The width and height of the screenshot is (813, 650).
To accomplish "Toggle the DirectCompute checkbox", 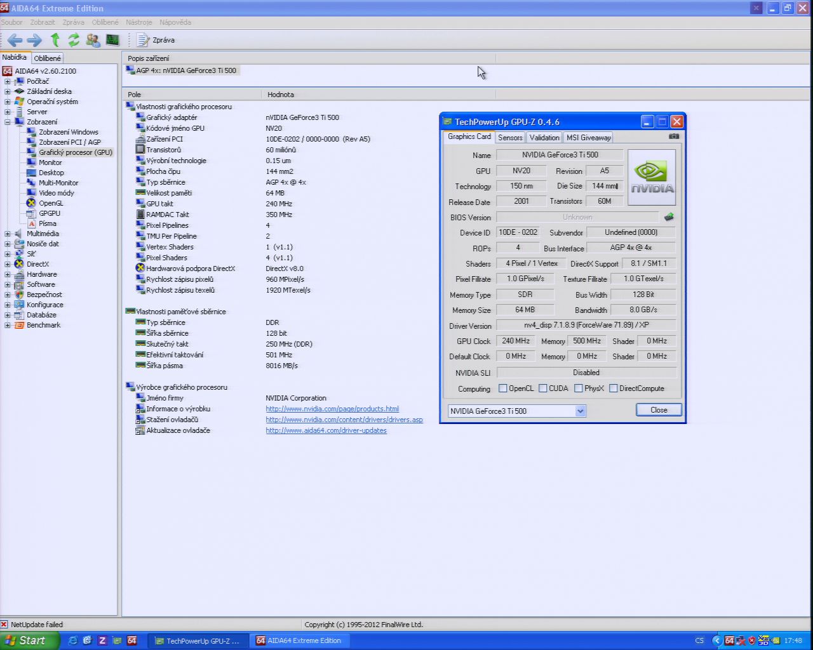I will pos(614,388).
